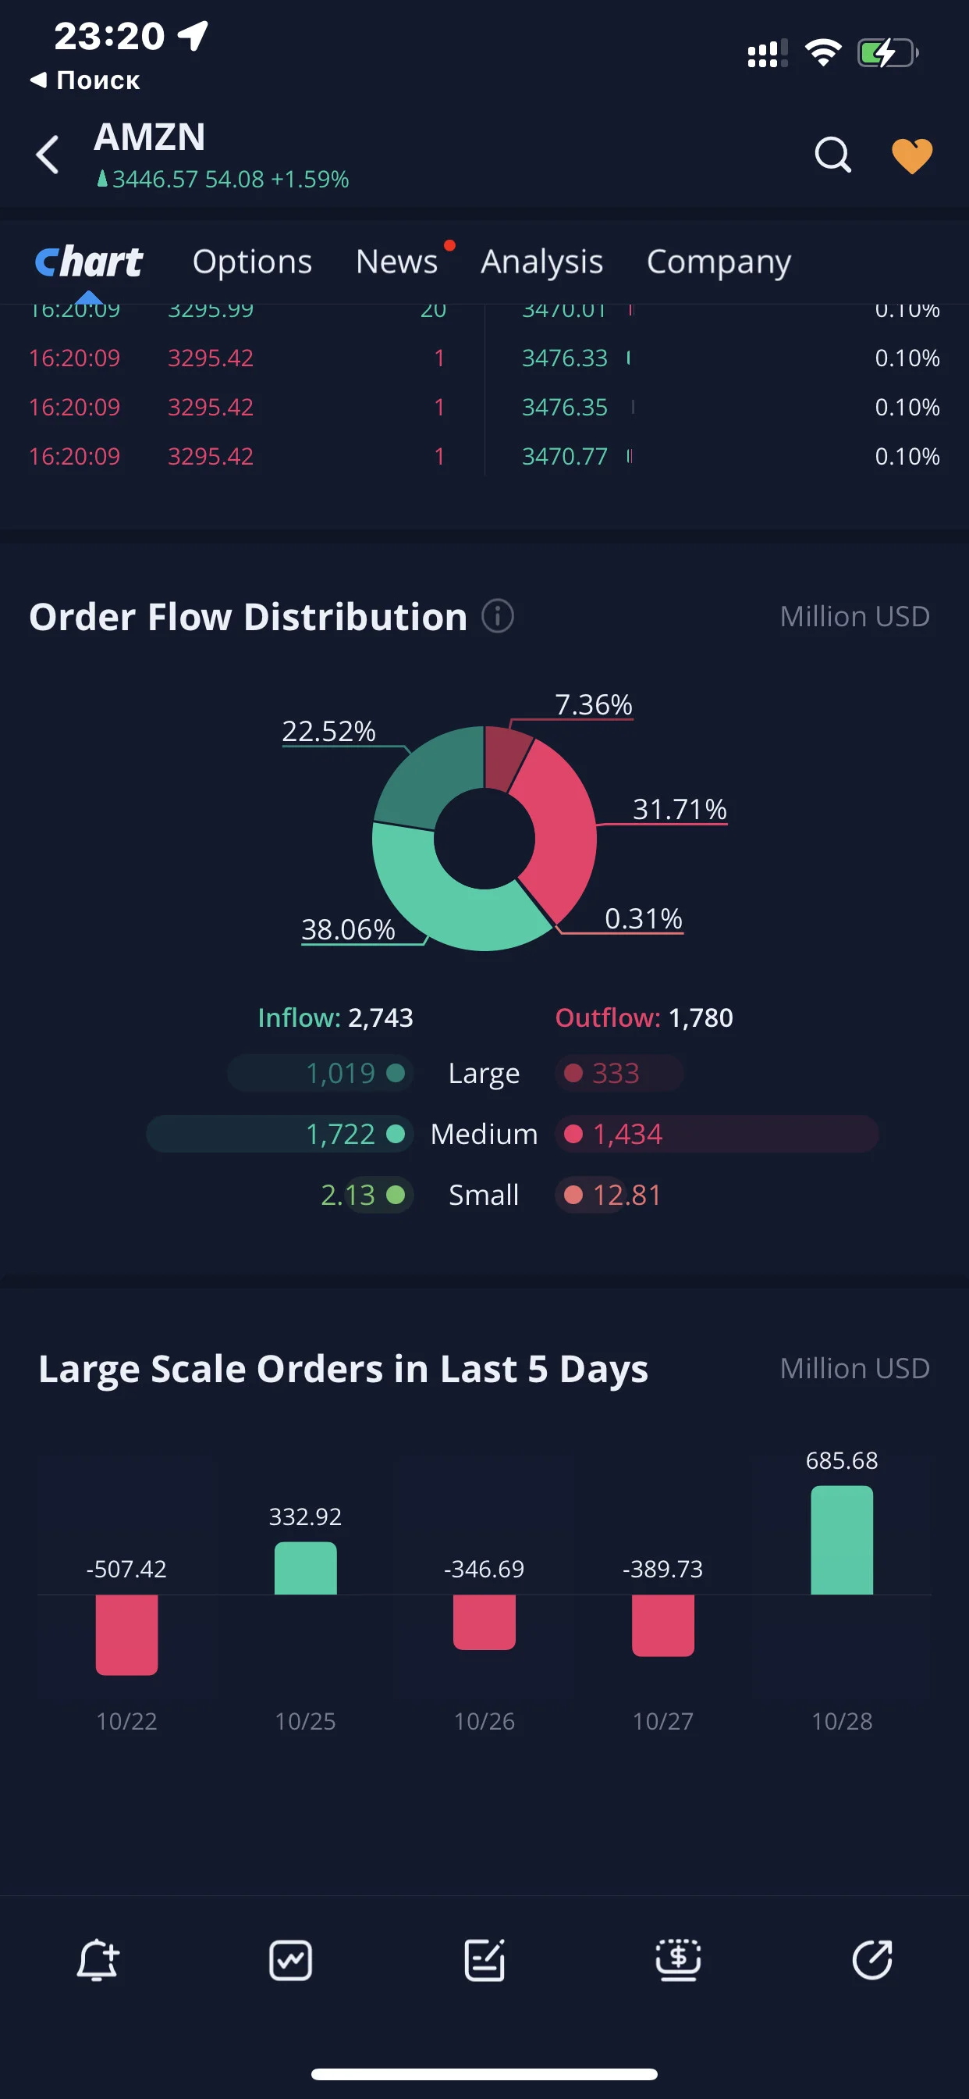This screenshot has height=2099, width=969.
Task: Add a price alert with bell icon
Action: 98,1960
